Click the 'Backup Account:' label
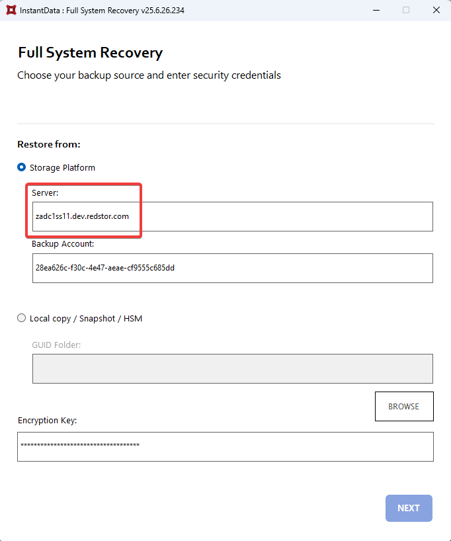This screenshot has height=541, width=451. [63, 244]
